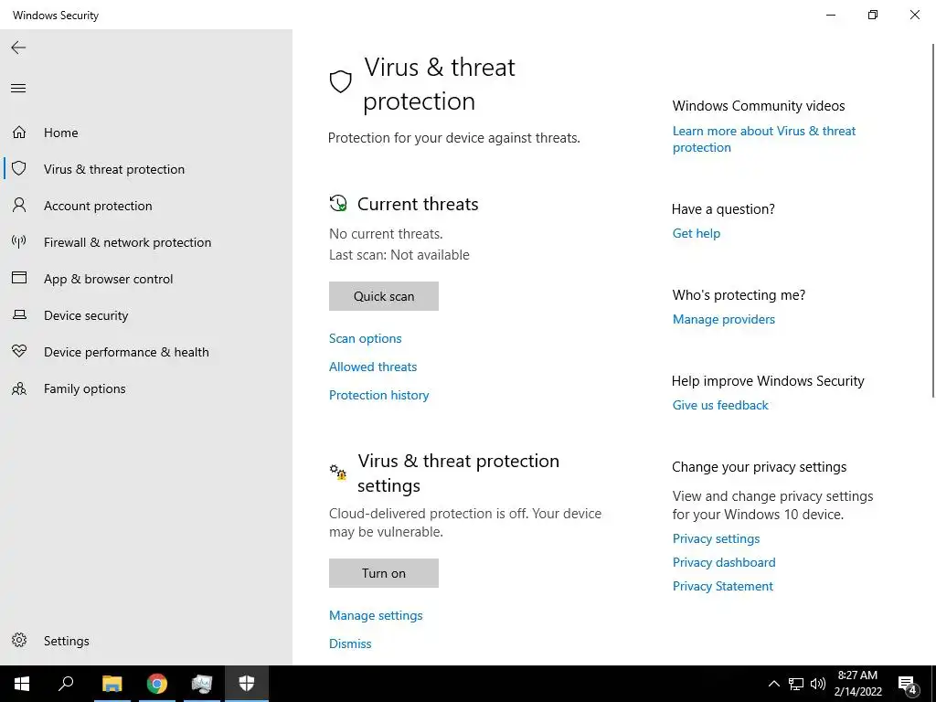Open Device performance & health heart icon
Screen dimensions: 936x702
coord(19,351)
